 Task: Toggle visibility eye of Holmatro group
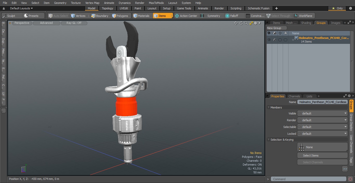[x=269, y=40]
